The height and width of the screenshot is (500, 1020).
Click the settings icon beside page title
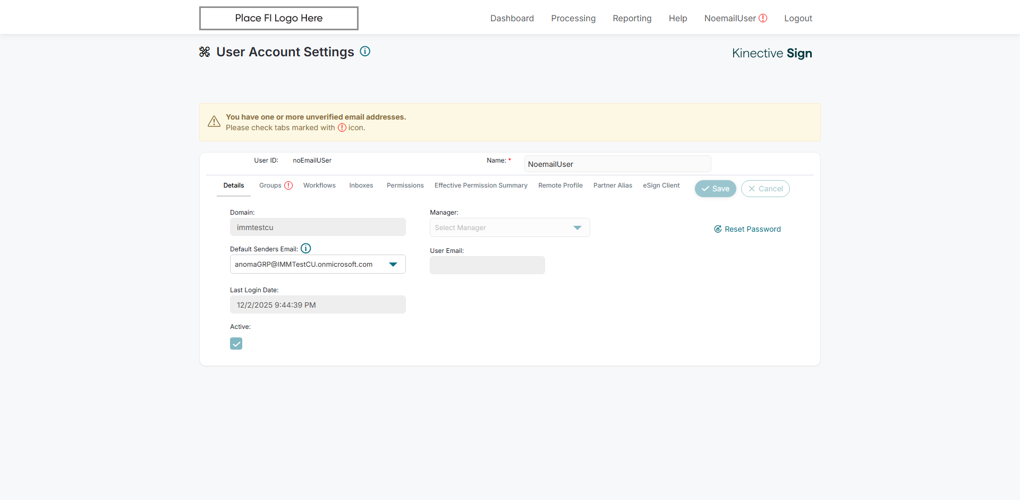tap(205, 52)
